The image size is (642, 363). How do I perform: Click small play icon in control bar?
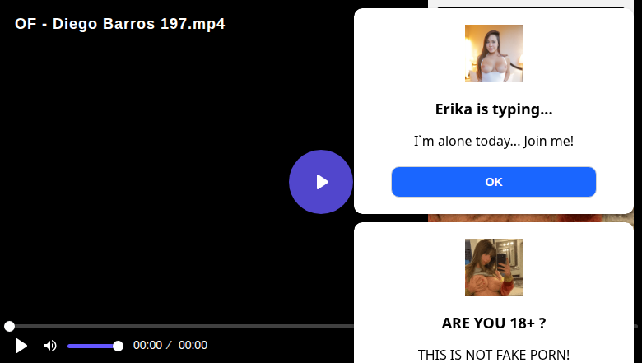(21, 346)
